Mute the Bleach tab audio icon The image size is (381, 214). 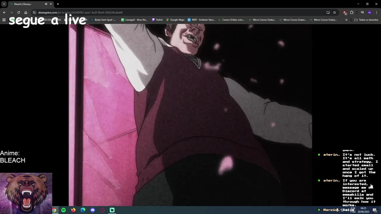point(46,4)
